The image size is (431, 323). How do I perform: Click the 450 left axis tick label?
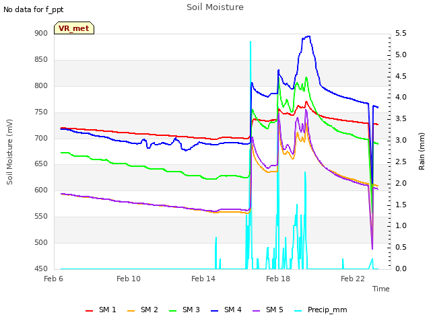pyautogui.click(x=41, y=268)
